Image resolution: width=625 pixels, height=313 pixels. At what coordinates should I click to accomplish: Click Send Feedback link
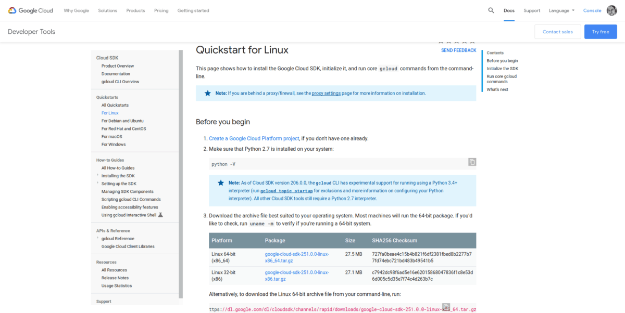[458, 50]
